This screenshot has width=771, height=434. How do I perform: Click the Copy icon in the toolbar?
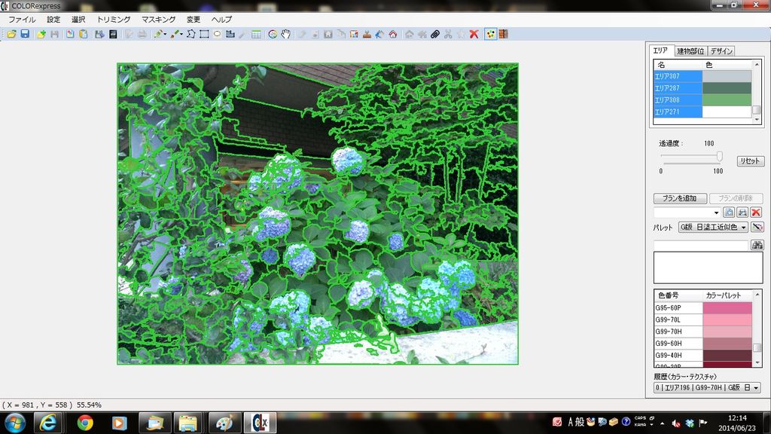click(x=70, y=34)
